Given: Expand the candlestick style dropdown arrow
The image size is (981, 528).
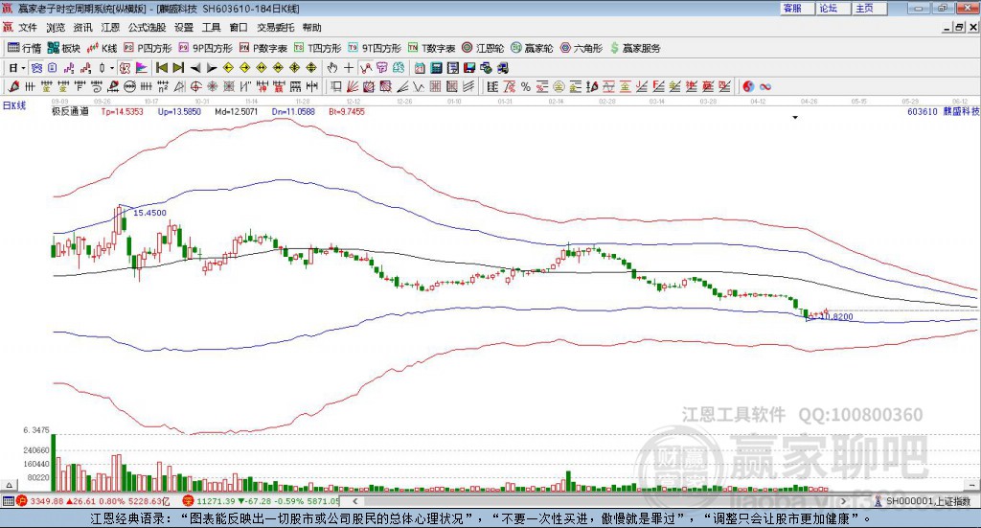Looking at the screenshot, I should (x=112, y=68).
